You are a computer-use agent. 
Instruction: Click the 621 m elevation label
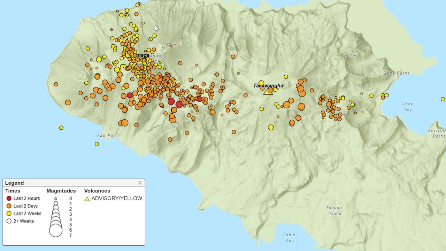(351, 55)
